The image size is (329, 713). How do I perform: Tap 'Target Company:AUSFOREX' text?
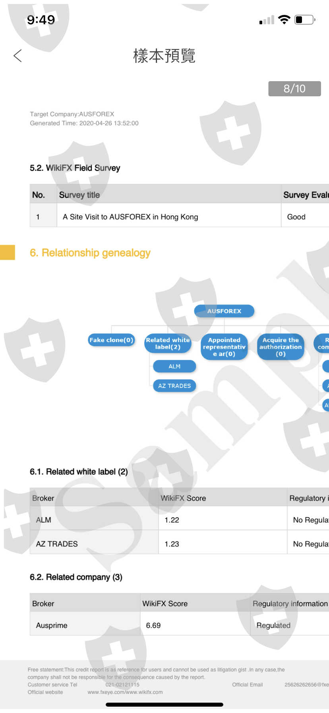click(x=72, y=114)
